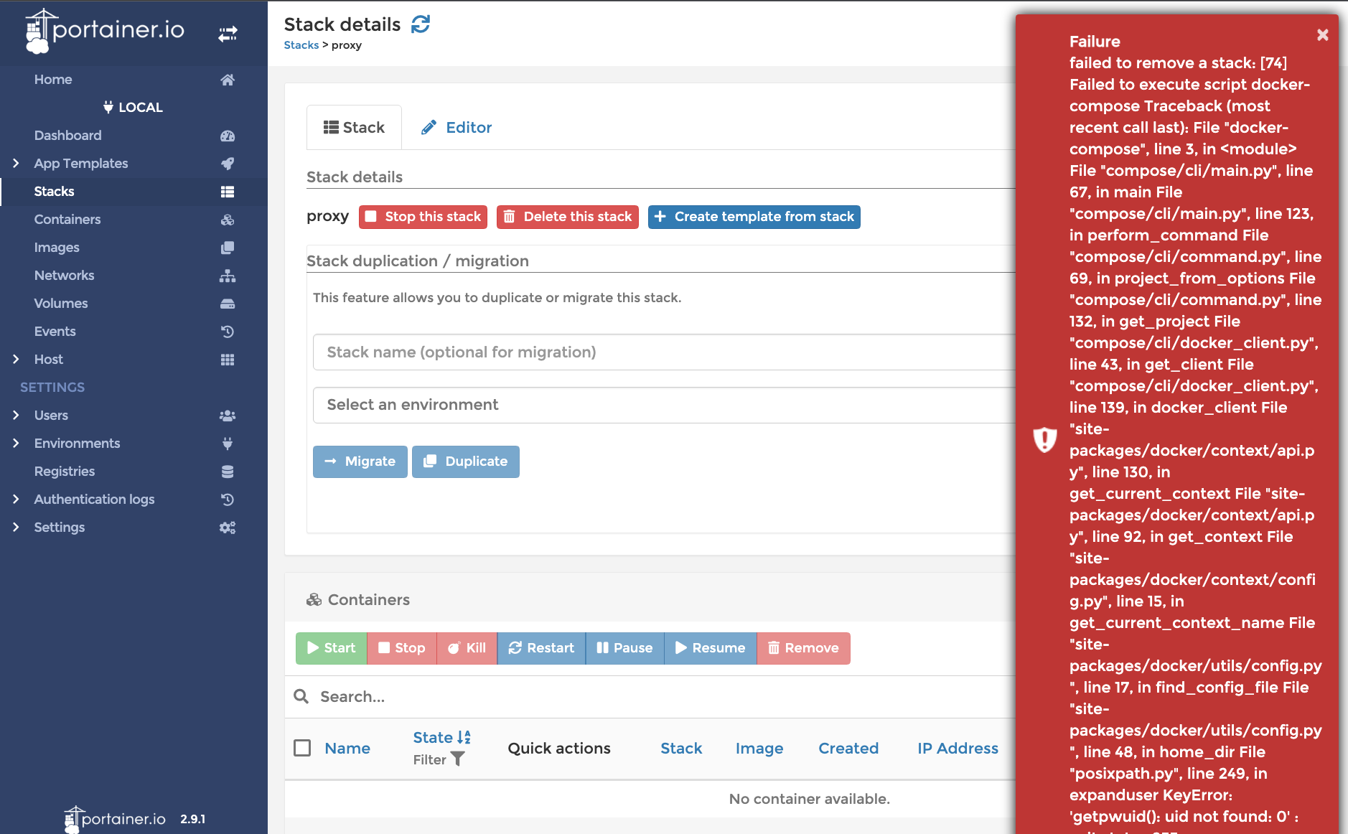Click the Migrate button
The height and width of the screenshot is (834, 1348).
360,461
